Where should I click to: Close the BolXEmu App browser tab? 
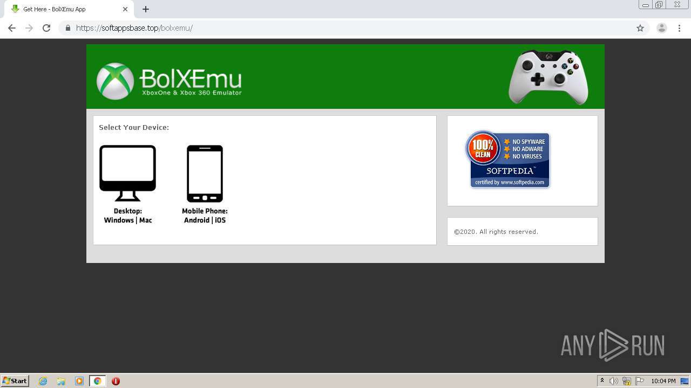[x=125, y=9]
